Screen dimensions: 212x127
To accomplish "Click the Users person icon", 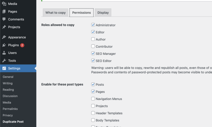I will tap(4, 53).
